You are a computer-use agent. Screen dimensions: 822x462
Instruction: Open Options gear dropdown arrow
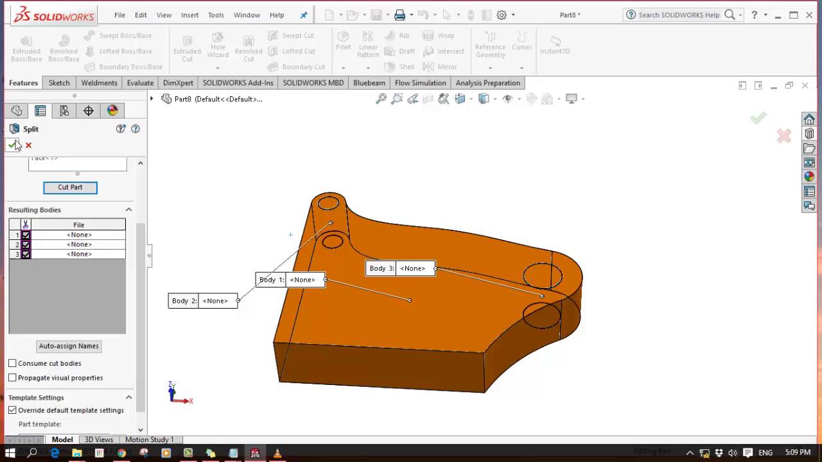[x=513, y=15]
